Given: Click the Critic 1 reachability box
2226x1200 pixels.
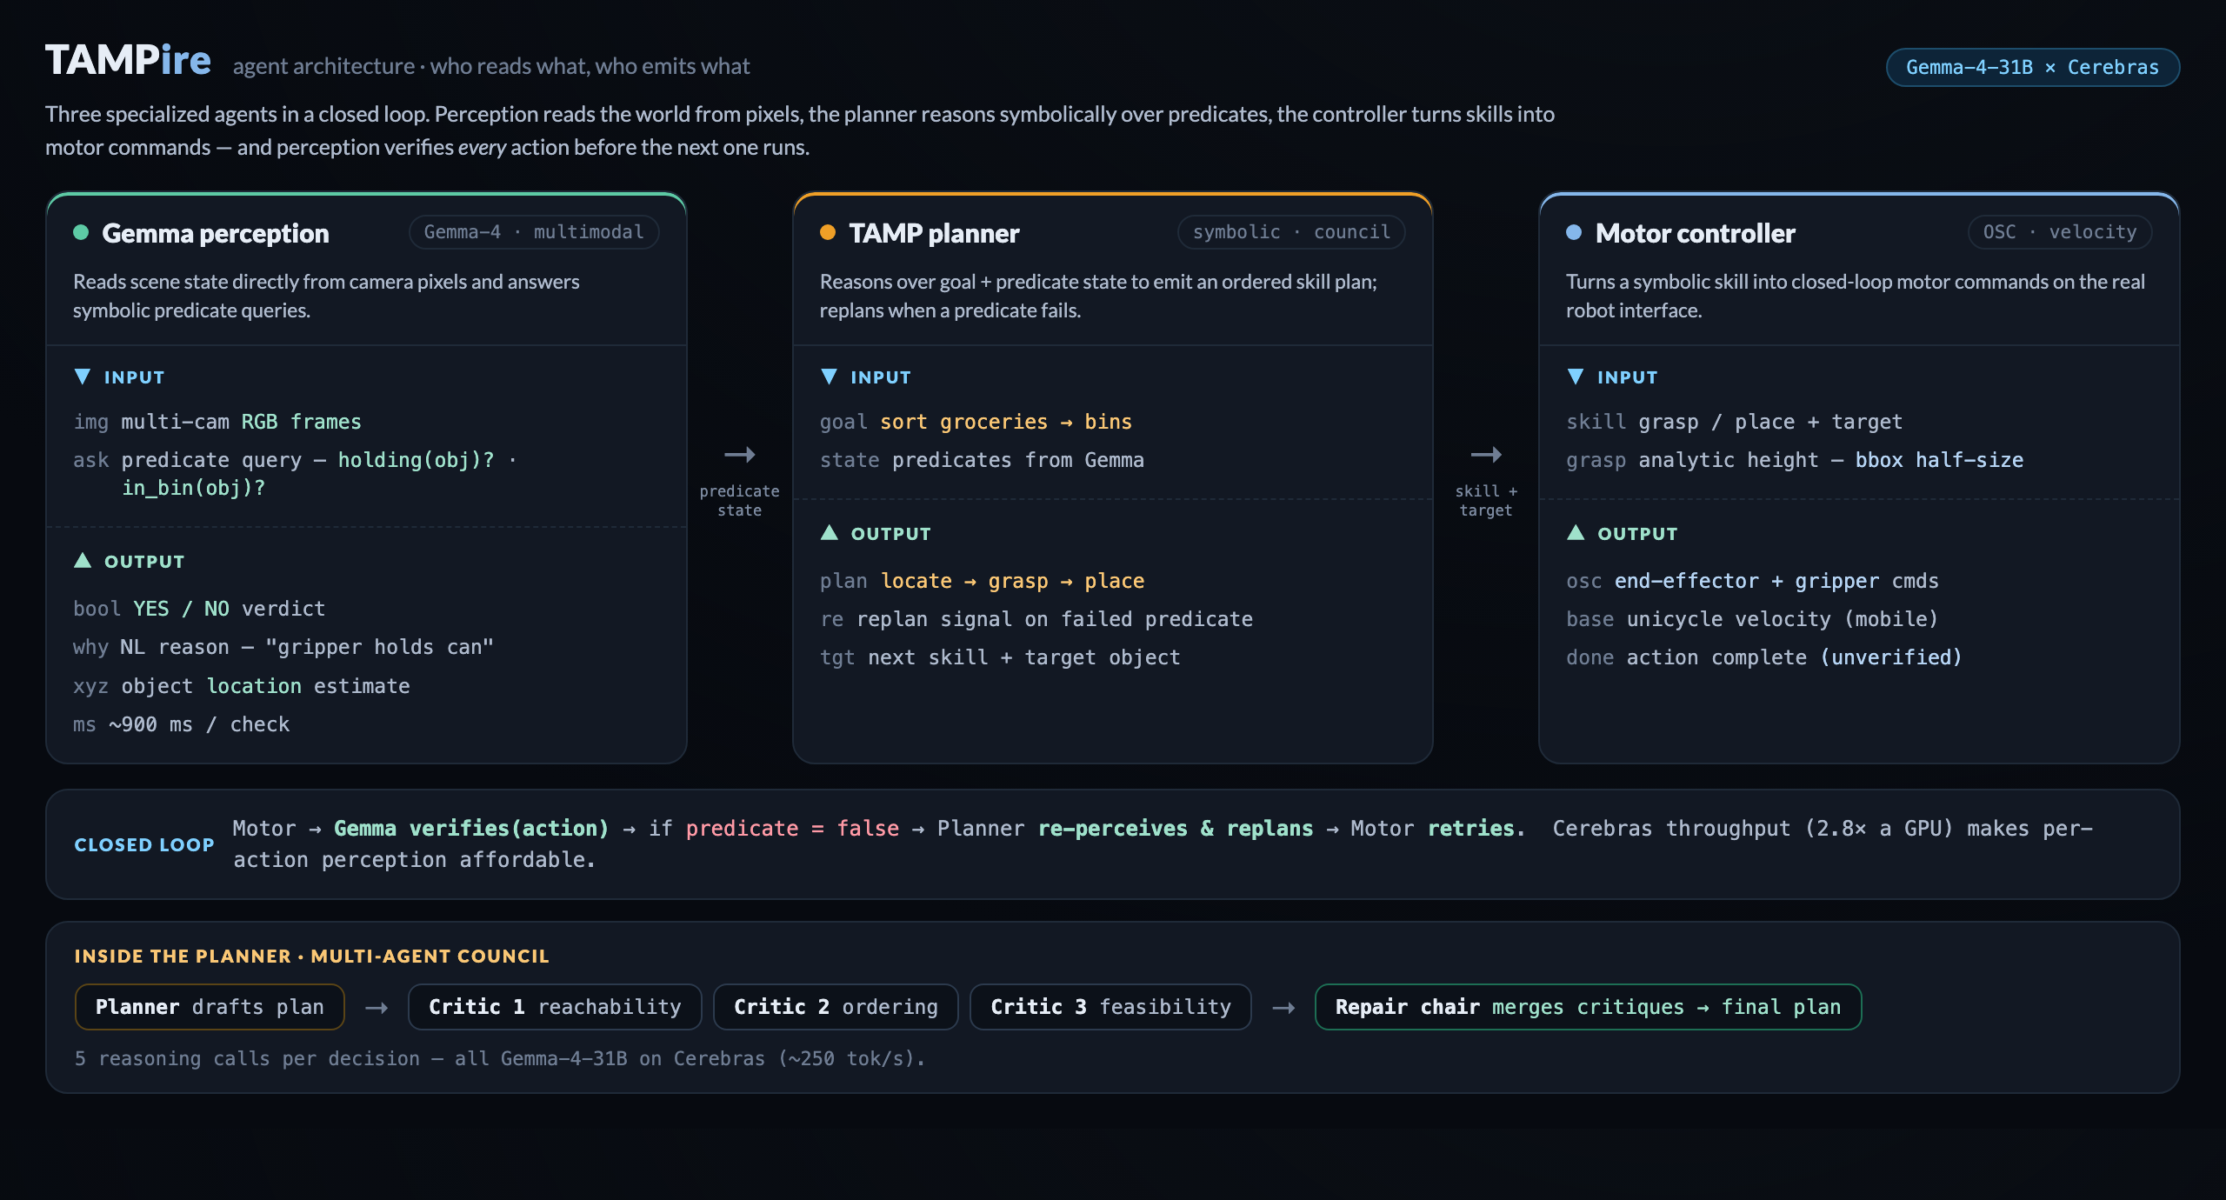Looking at the screenshot, I should coord(555,1007).
